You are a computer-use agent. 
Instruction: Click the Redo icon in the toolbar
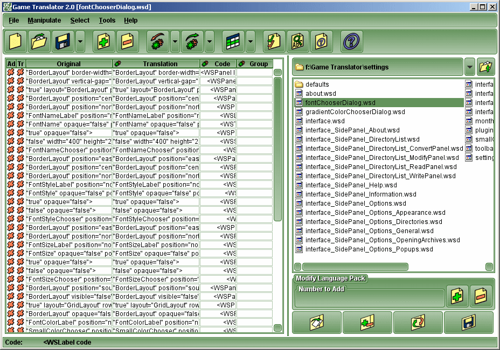(193, 41)
